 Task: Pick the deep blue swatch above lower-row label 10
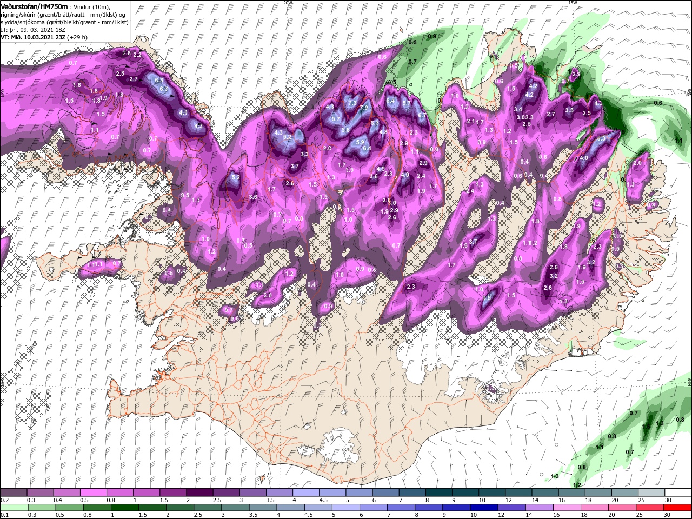point(484,507)
